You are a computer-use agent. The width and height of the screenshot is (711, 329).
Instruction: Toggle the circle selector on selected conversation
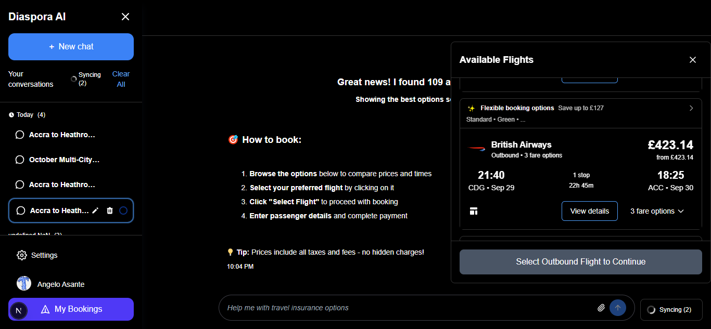pyautogui.click(x=123, y=210)
